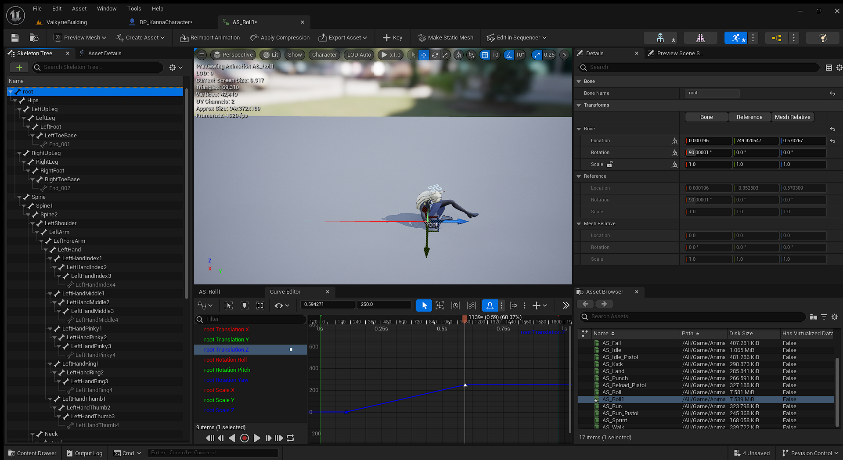Choose the viewport select mode arrow
The width and height of the screenshot is (843, 460).
tap(413, 55)
